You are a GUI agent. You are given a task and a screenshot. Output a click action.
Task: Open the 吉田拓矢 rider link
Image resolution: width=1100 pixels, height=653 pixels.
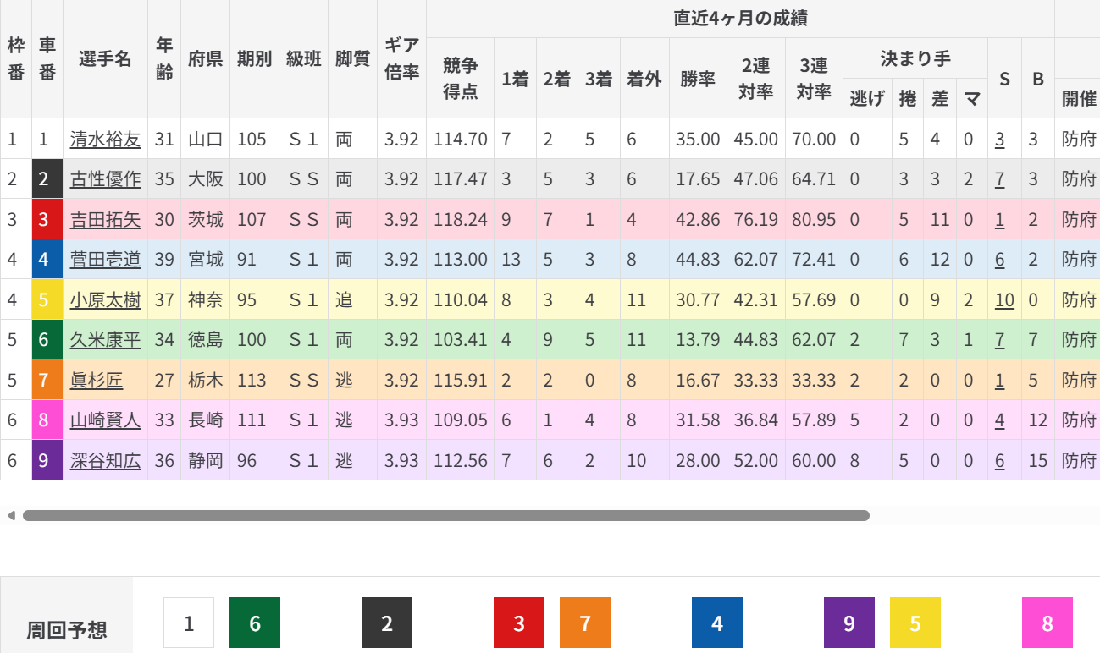tap(105, 220)
